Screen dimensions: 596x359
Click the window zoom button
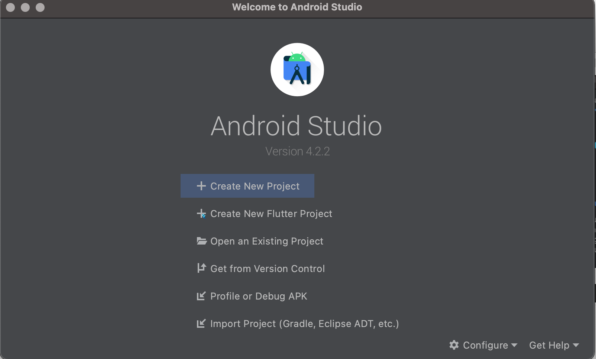pyautogui.click(x=40, y=7)
